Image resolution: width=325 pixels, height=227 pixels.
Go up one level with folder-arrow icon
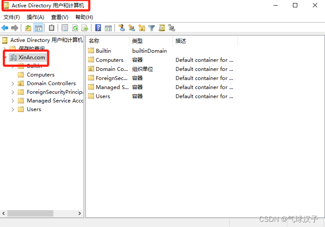(28, 28)
